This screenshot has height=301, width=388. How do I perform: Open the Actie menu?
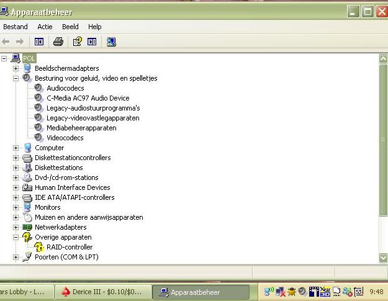(45, 27)
